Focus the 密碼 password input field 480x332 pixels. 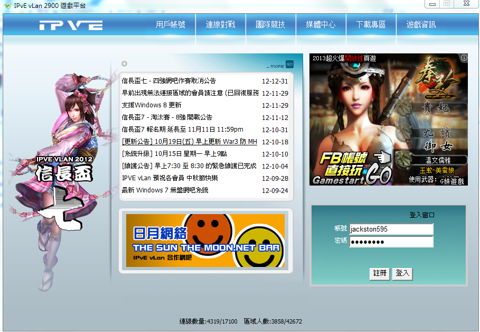[x=391, y=242]
